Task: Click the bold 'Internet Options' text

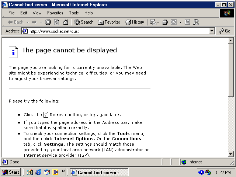Action: tap(74, 139)
